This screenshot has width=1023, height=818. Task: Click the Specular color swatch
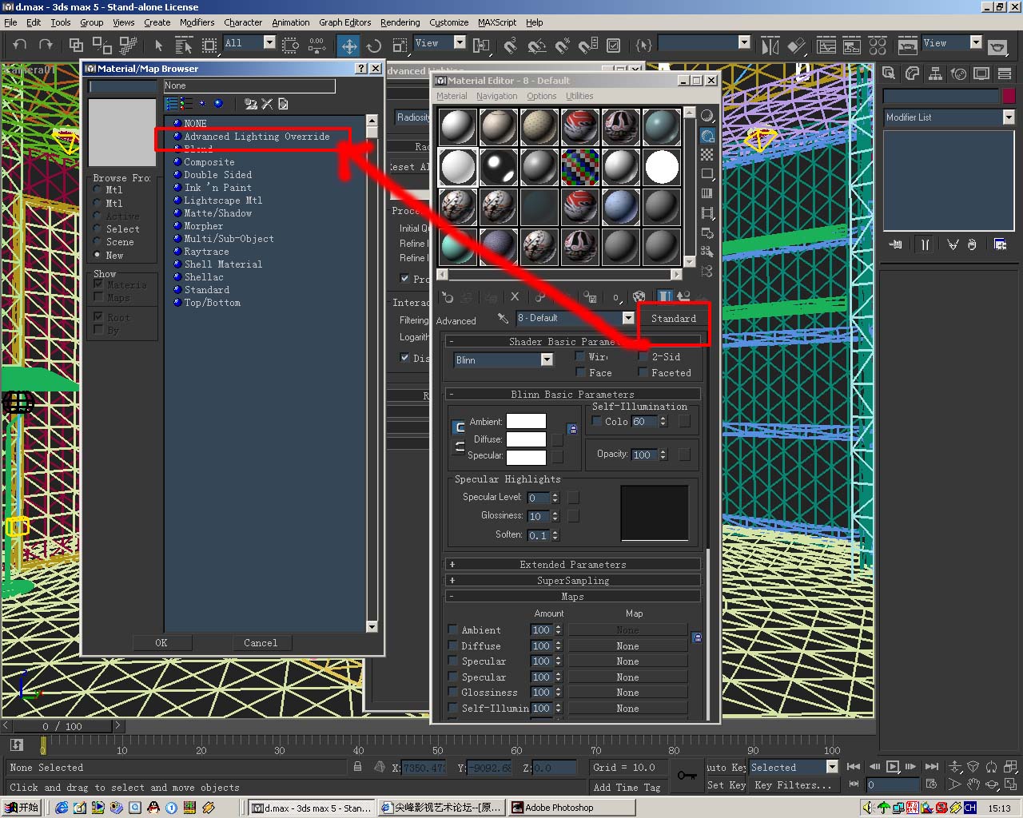(526, 457)
